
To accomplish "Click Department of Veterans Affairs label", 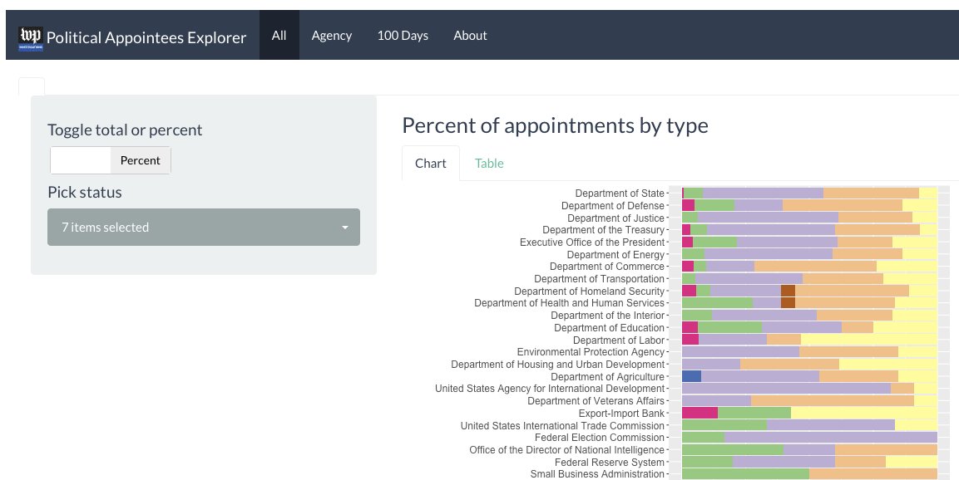I will 596,400.
